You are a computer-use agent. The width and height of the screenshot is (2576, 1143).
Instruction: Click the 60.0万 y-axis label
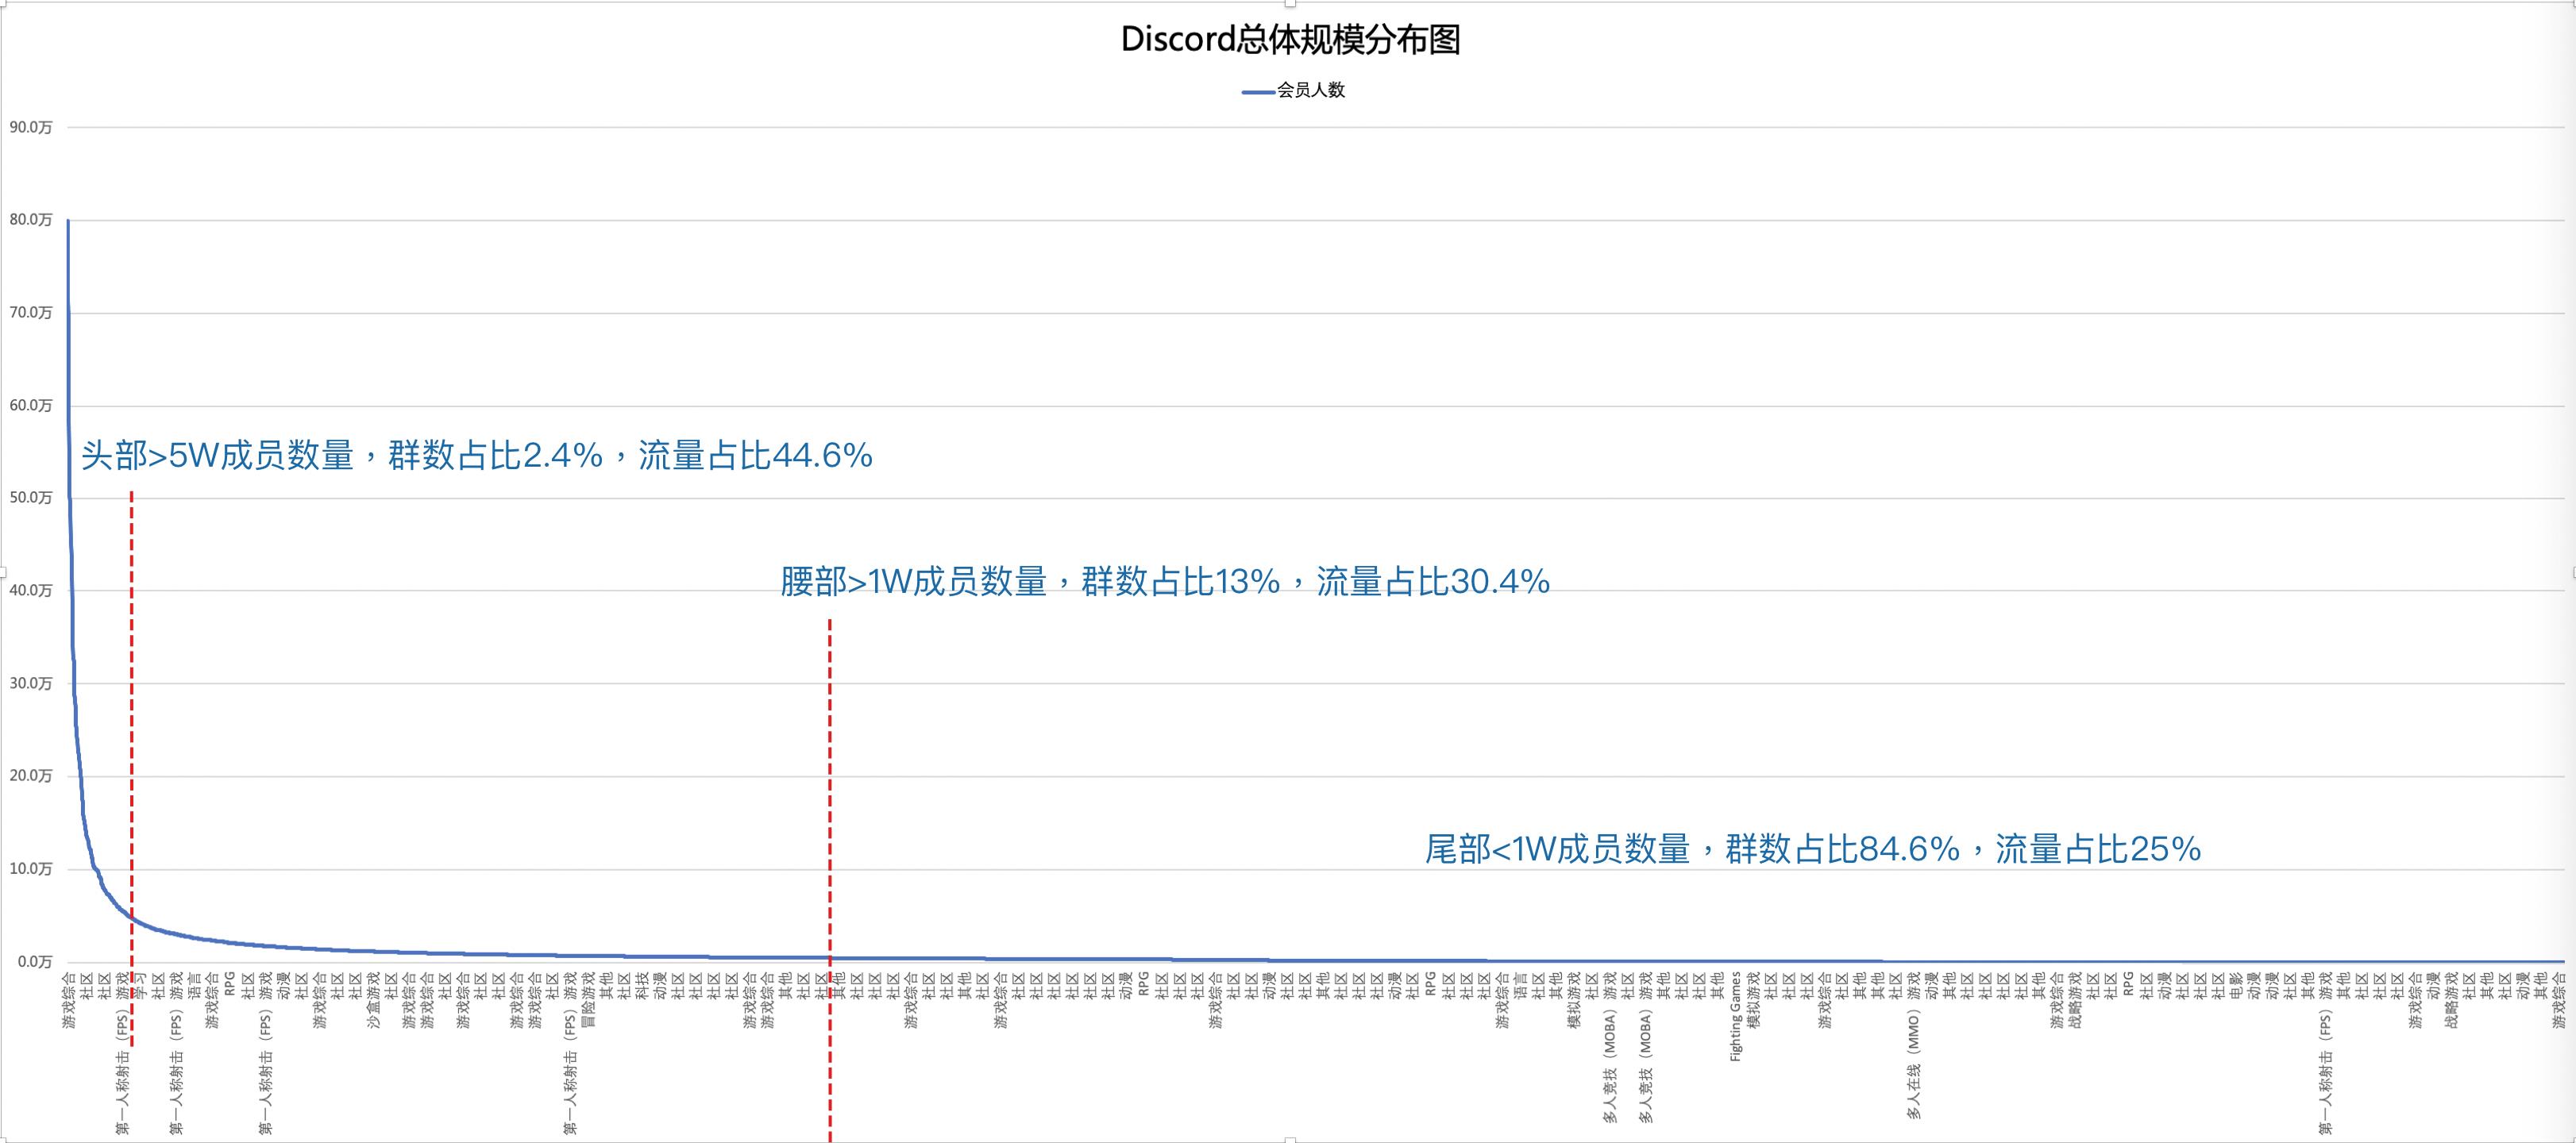pos(31,405)
